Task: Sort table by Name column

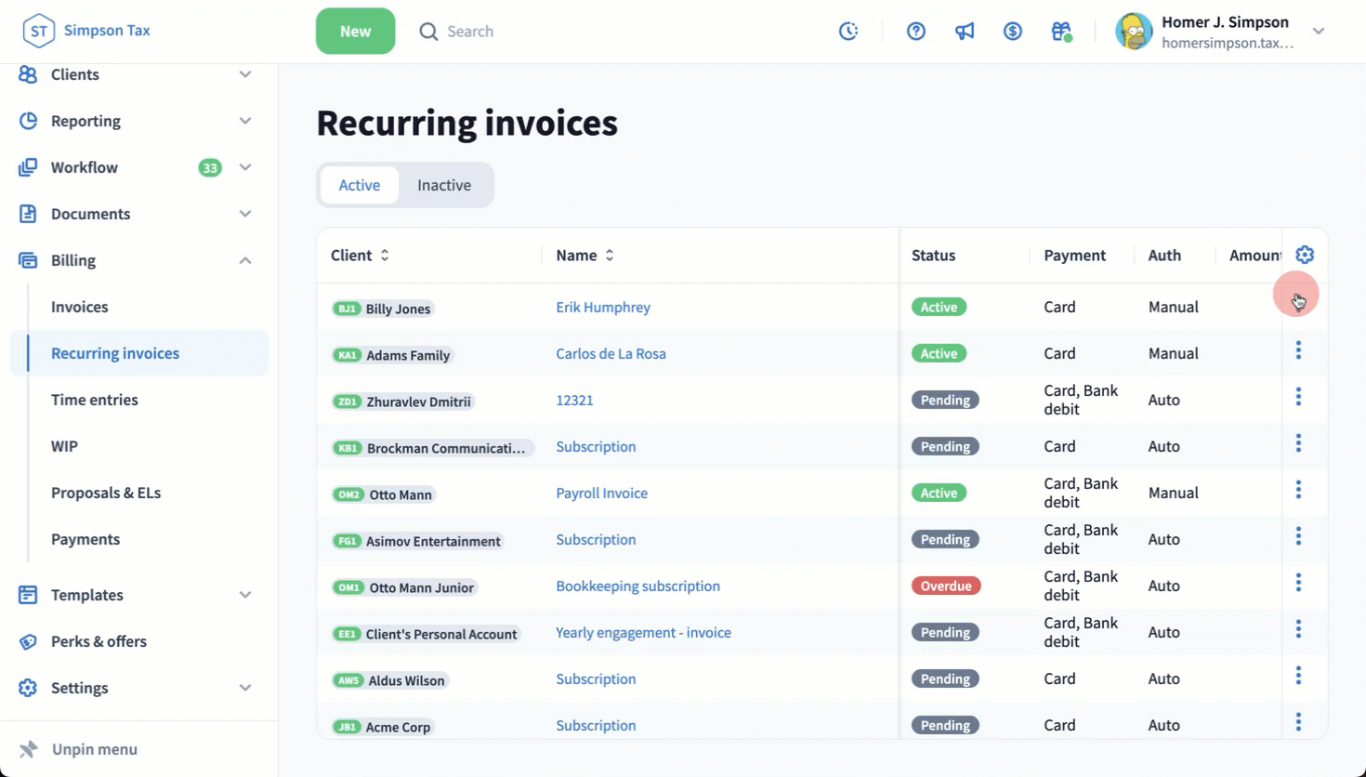Action: pos(610,256)
